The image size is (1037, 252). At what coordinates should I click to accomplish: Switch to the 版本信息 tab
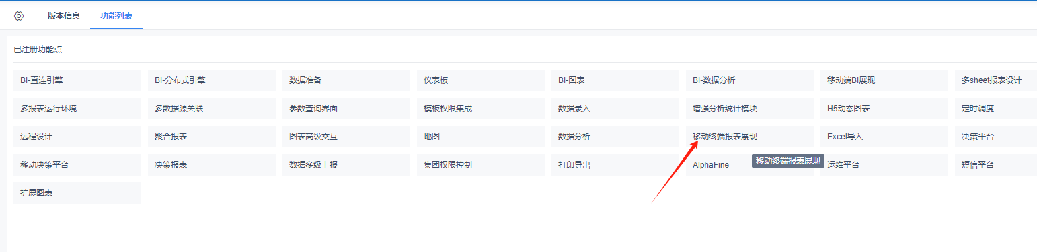64,16
